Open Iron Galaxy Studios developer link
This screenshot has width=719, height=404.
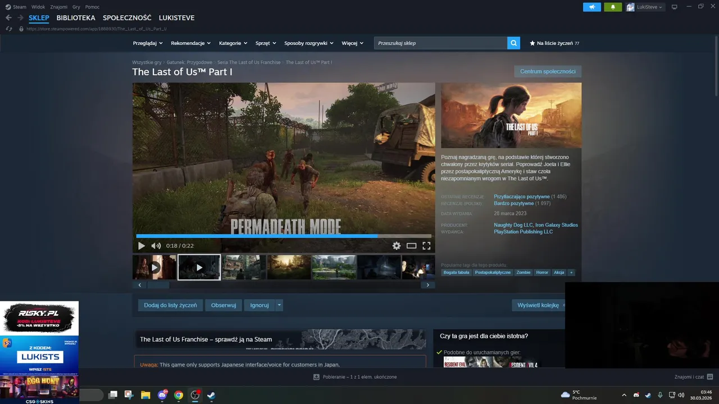click(x=557, y=225)
